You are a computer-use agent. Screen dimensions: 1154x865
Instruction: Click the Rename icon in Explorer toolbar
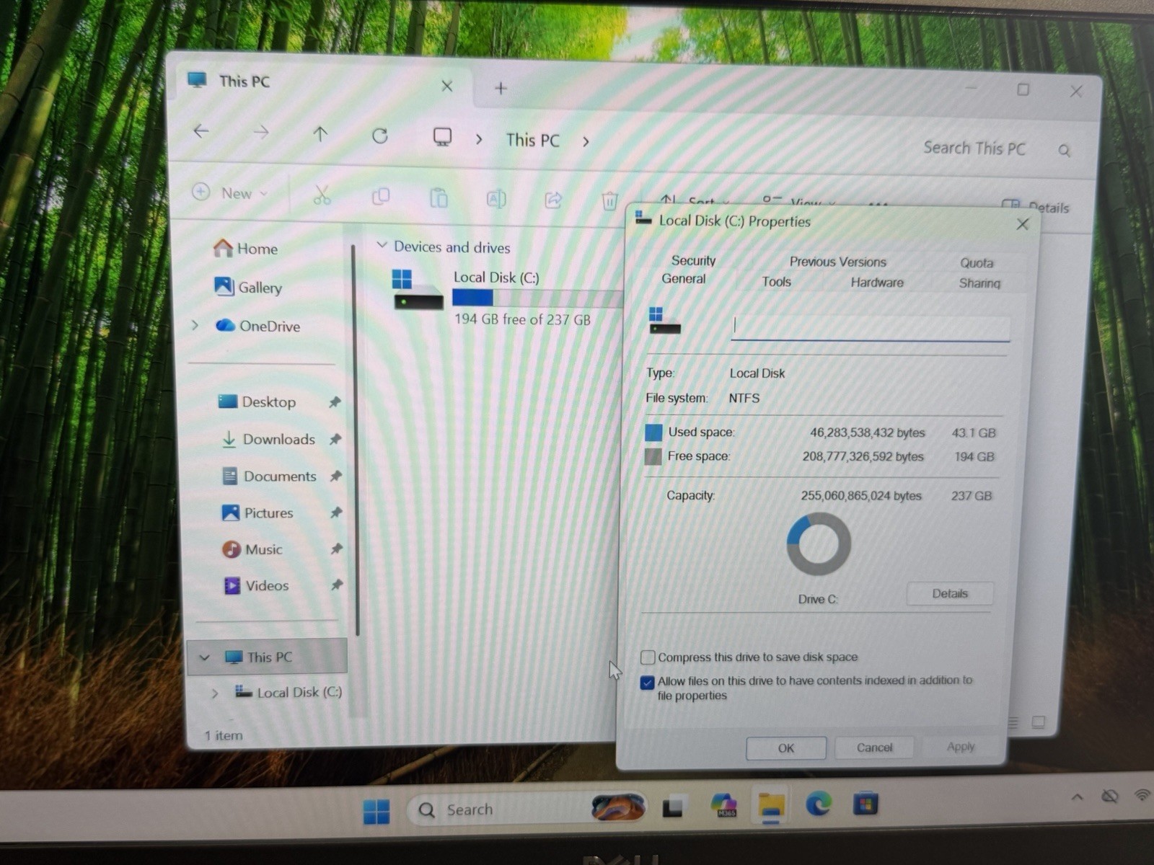click(x=496, y=198)
